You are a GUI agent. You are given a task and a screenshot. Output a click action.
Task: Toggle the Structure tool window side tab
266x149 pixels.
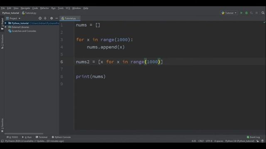click(2, 41)
